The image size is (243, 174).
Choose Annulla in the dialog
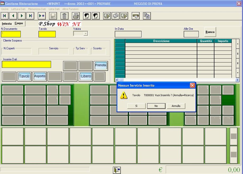176,106
